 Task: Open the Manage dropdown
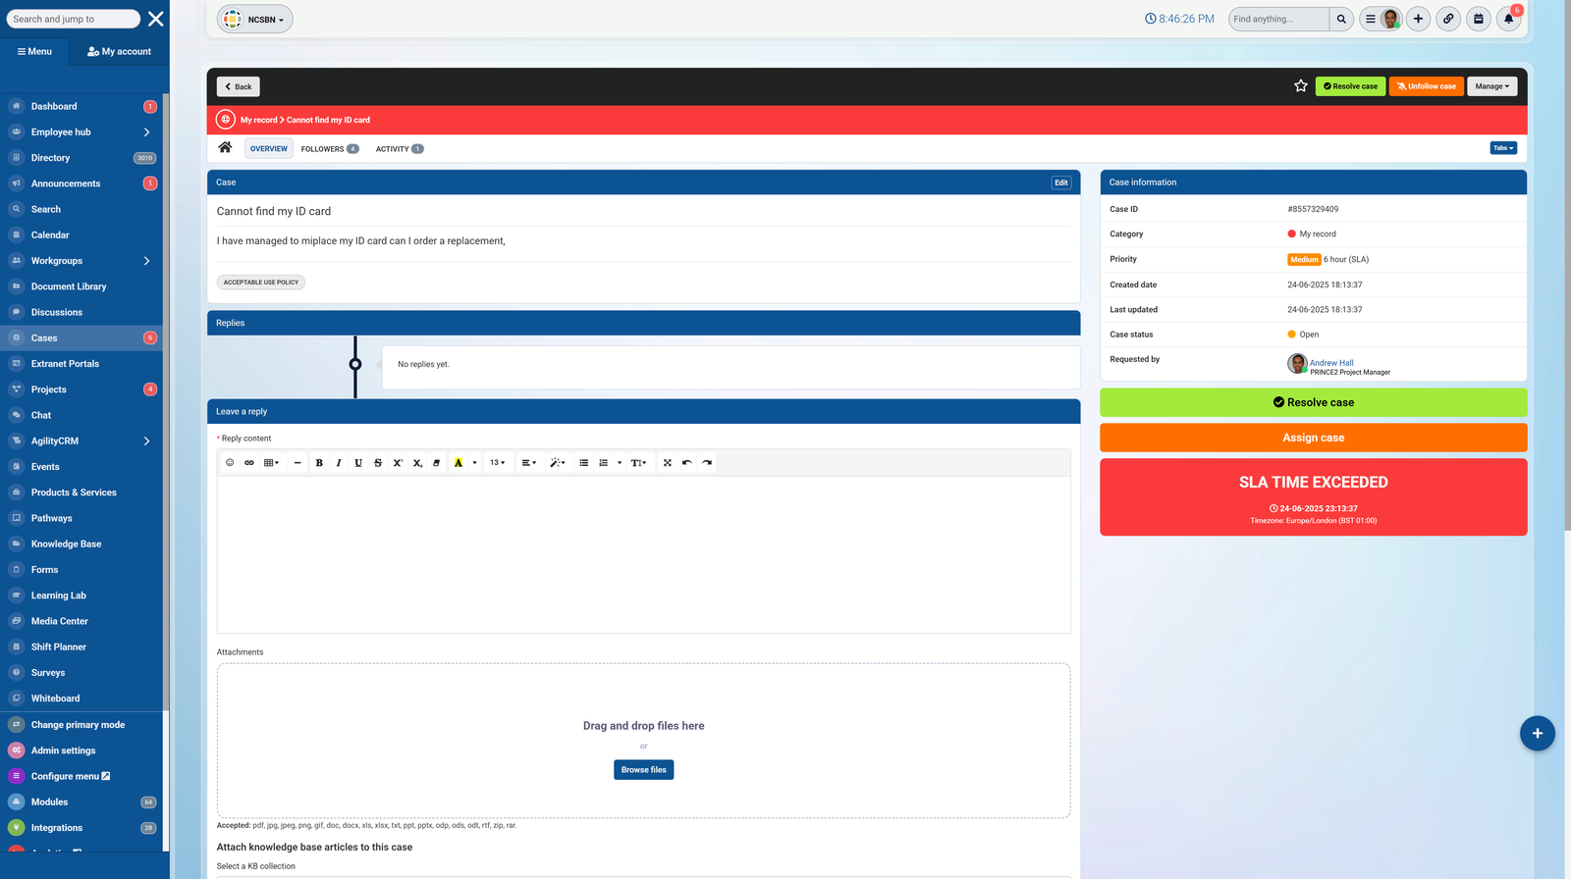1491,86
